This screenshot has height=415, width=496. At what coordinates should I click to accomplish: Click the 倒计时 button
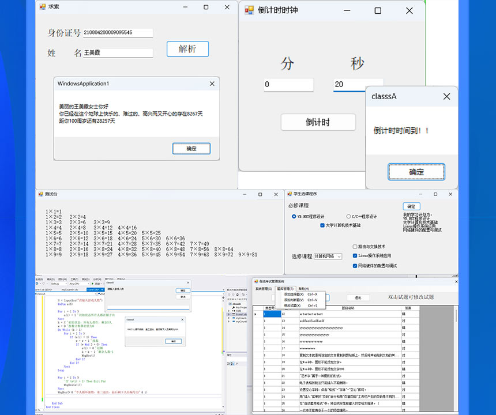point(318,122)
